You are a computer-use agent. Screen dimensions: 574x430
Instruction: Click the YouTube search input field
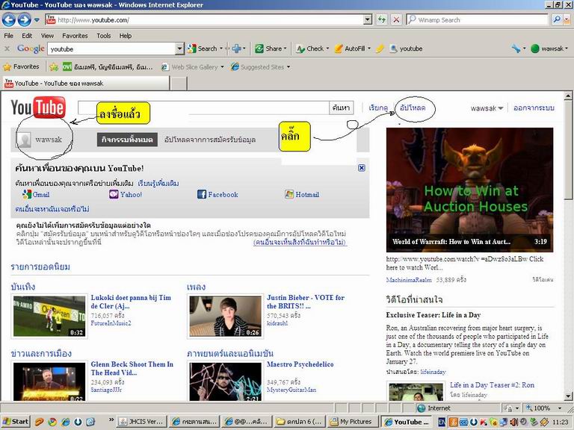pyautogui.click(x=203, y=107)
